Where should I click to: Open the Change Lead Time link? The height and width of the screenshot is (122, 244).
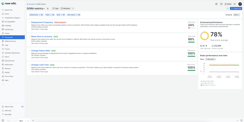click(x=40, y=65)
